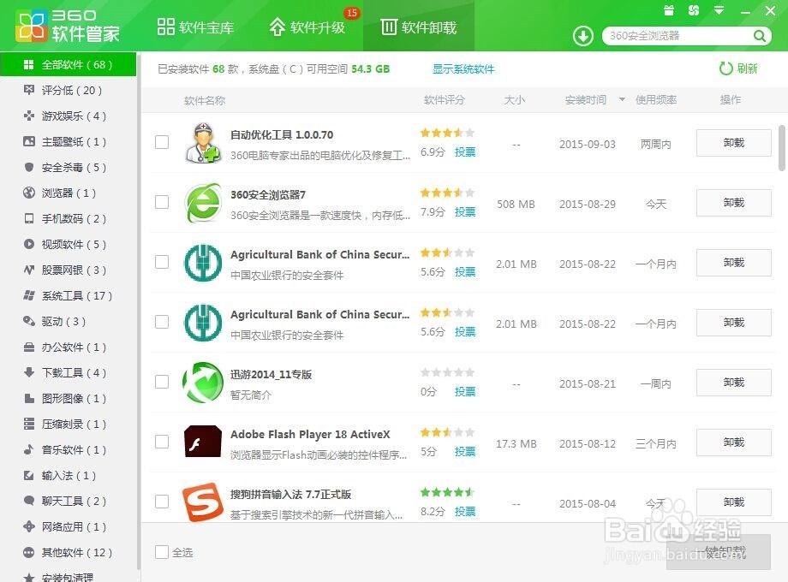Sort by 大小 column header
This screenshot has width=788, height=582.
515,99
